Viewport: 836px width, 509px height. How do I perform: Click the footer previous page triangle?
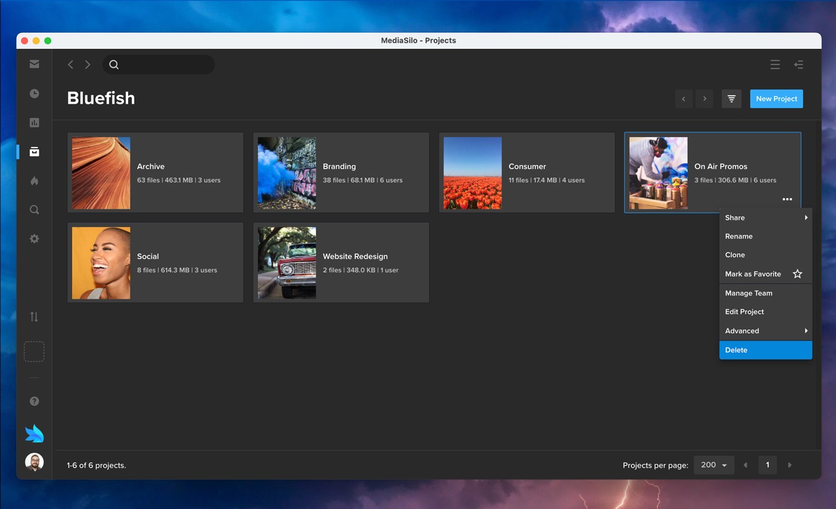pyautogui.click(x=746, y=465)
